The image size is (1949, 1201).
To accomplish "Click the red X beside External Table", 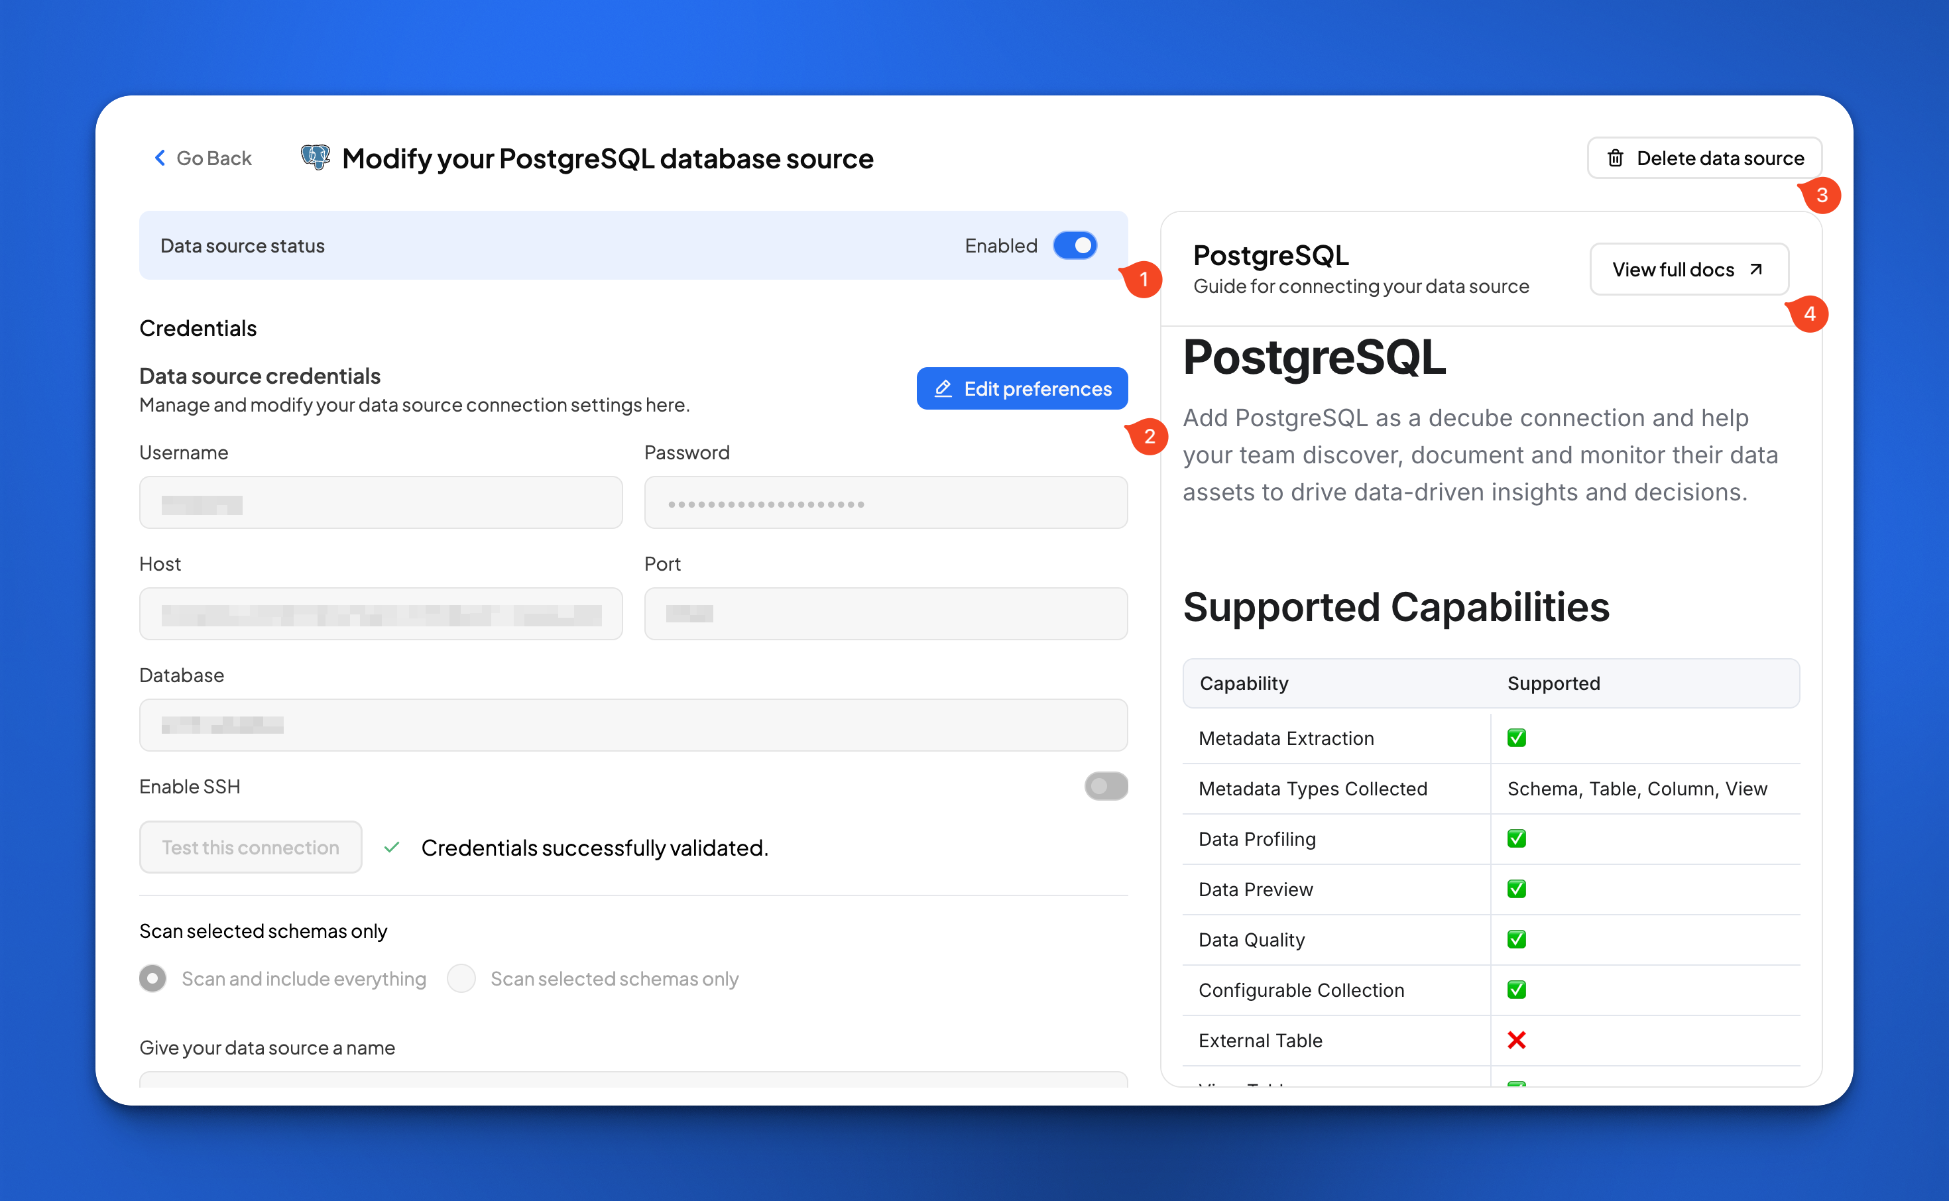I will [1516, 1041].
